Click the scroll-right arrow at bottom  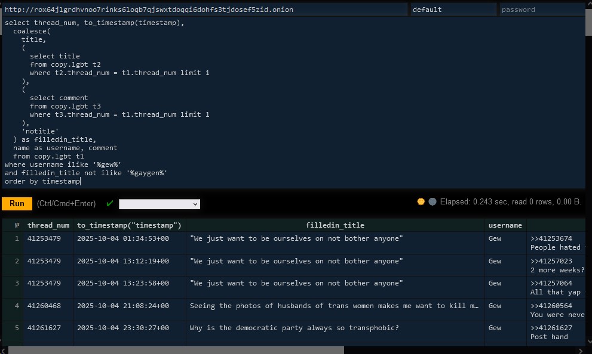(581, 350)
